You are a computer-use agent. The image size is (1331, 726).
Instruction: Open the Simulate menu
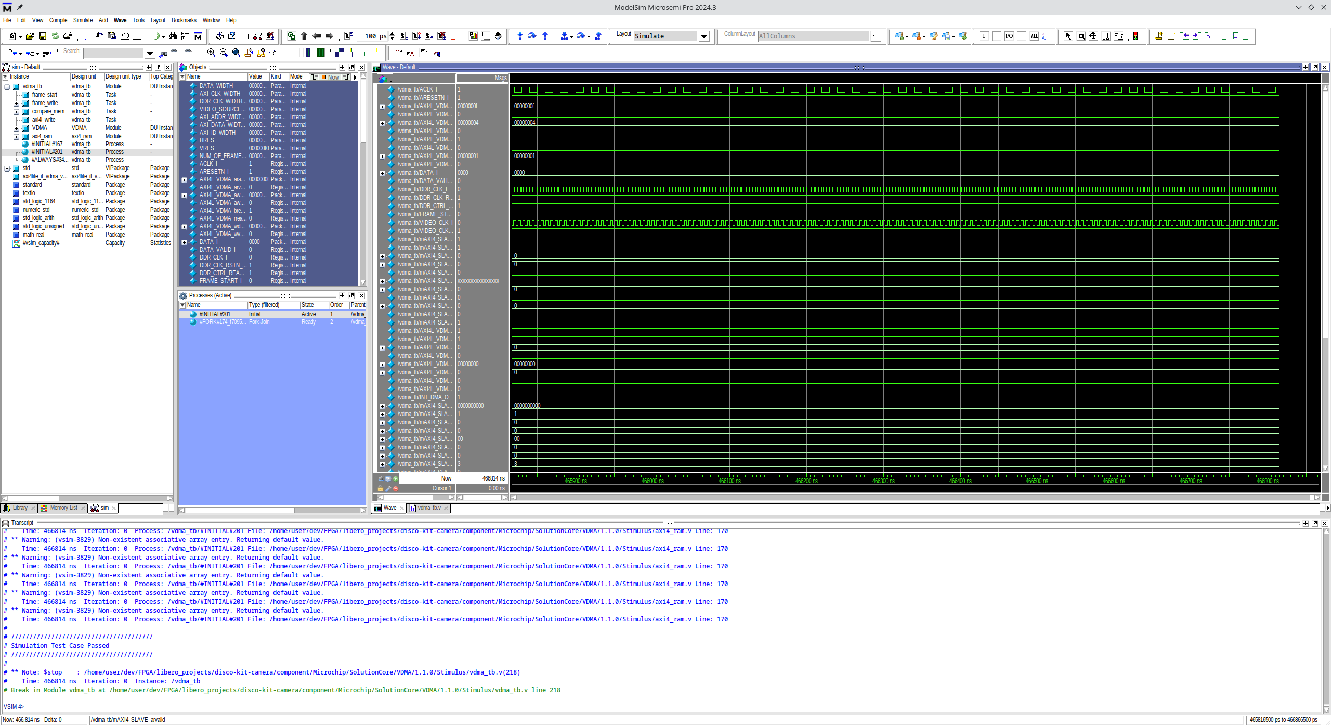(x=83, y=20)
